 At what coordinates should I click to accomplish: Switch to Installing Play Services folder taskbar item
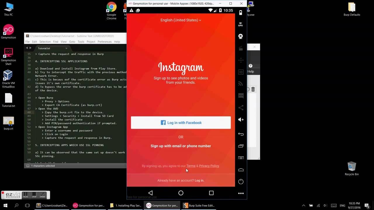pos(126,205)
